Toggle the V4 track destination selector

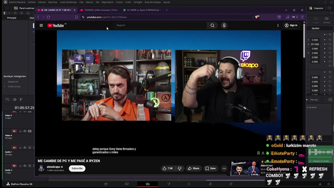14,131
